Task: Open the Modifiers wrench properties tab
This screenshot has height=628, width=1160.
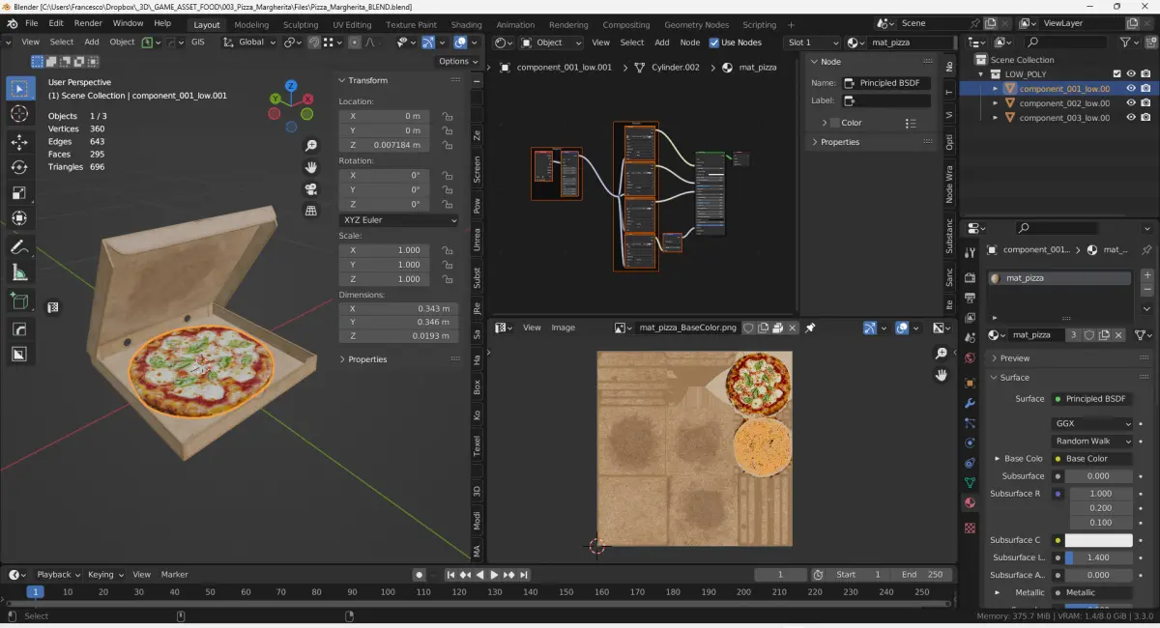Action: [x=970, y=403]
